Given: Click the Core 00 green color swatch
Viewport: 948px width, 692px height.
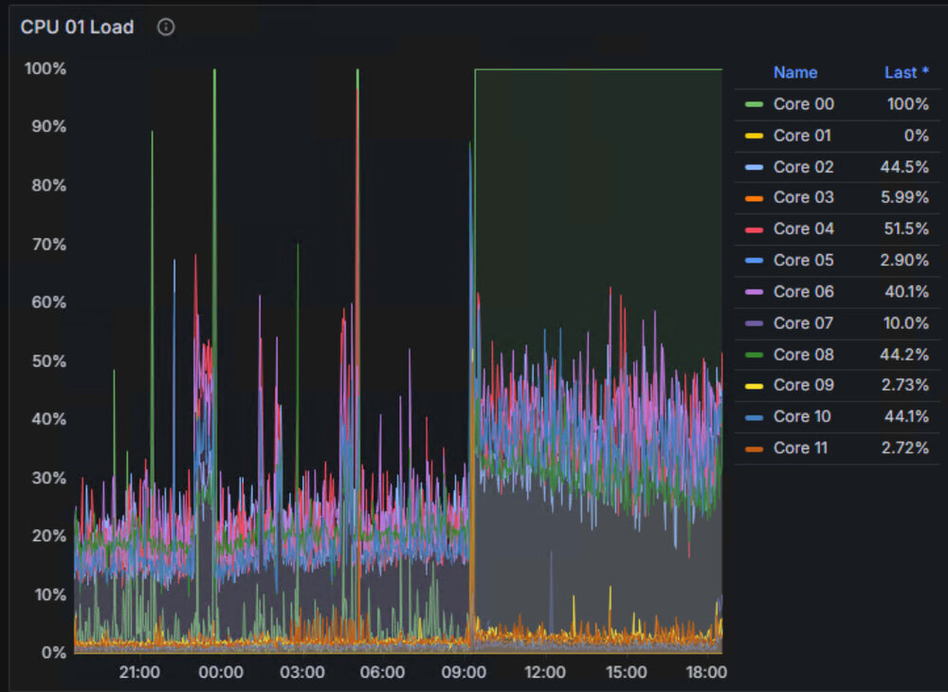Looking at the screenshot, I should (x=754, y=104).
